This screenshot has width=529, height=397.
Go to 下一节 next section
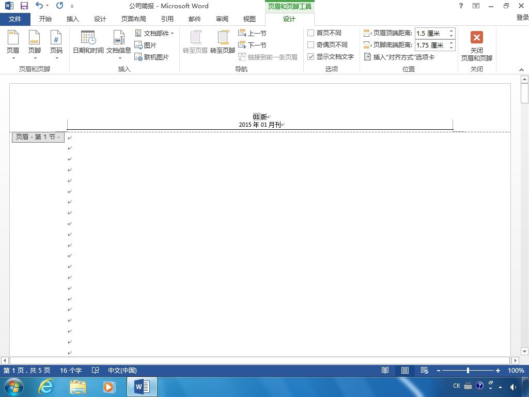click(x=252, y=45)
